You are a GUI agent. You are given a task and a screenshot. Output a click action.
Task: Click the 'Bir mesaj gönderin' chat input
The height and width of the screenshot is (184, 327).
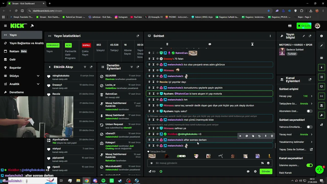(204, 163)
